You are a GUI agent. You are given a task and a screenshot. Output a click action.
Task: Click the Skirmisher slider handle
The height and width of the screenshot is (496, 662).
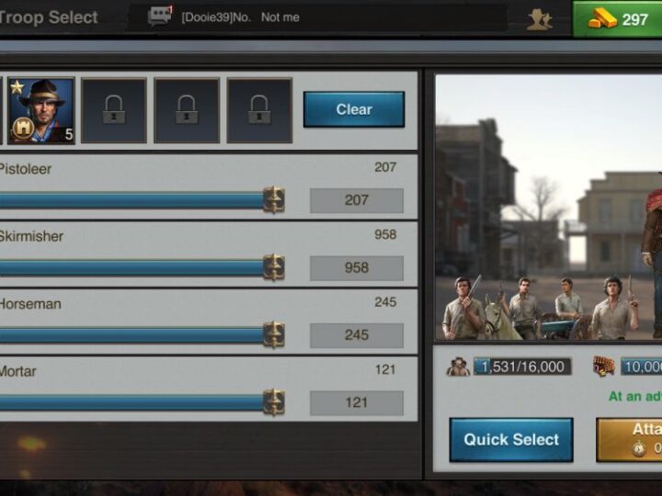click(x=274, y=267)
